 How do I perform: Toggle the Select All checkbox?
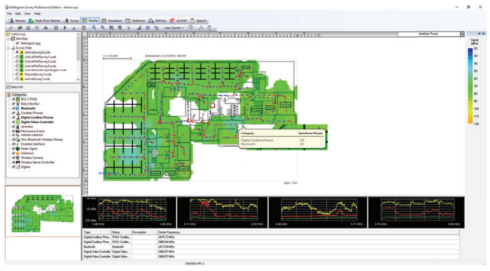[9, 87]
